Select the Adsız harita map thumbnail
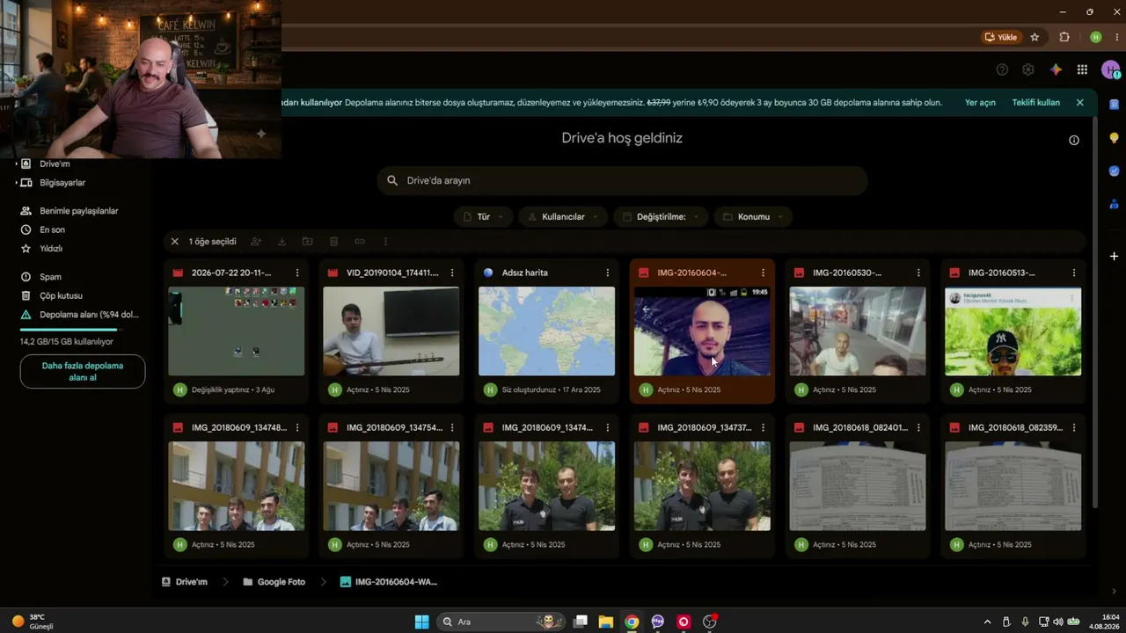The width and height of the screenshot is (1126, 633). pos(546,331)
